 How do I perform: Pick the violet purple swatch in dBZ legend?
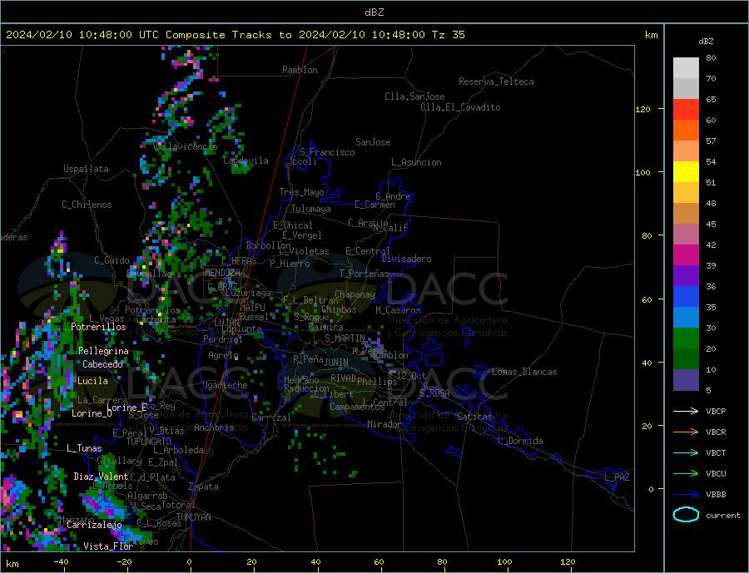686,276
